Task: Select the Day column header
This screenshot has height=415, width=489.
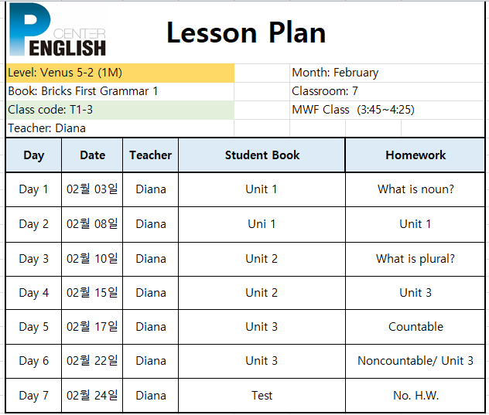Action: click(34, 155)
